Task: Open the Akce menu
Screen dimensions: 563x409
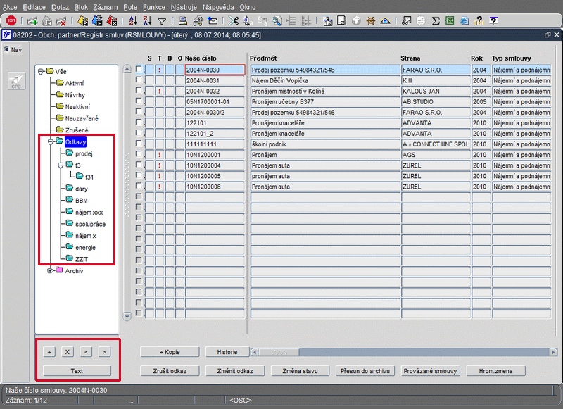Action: tap(10, 7)
